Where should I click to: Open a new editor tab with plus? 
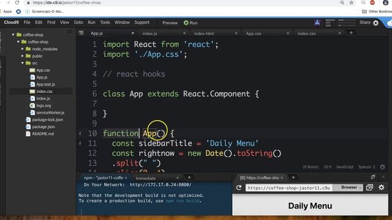pos(351,32)
